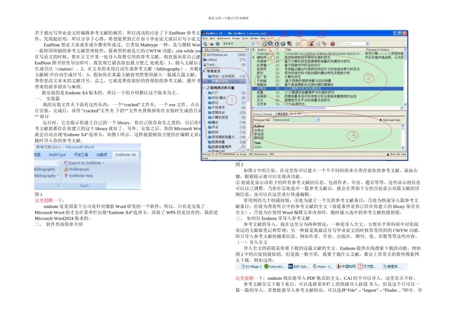This screenshot has width=457, height=323.
Task: Click the Hide Tab Pane button in status bar
Action: coord(396,154)
